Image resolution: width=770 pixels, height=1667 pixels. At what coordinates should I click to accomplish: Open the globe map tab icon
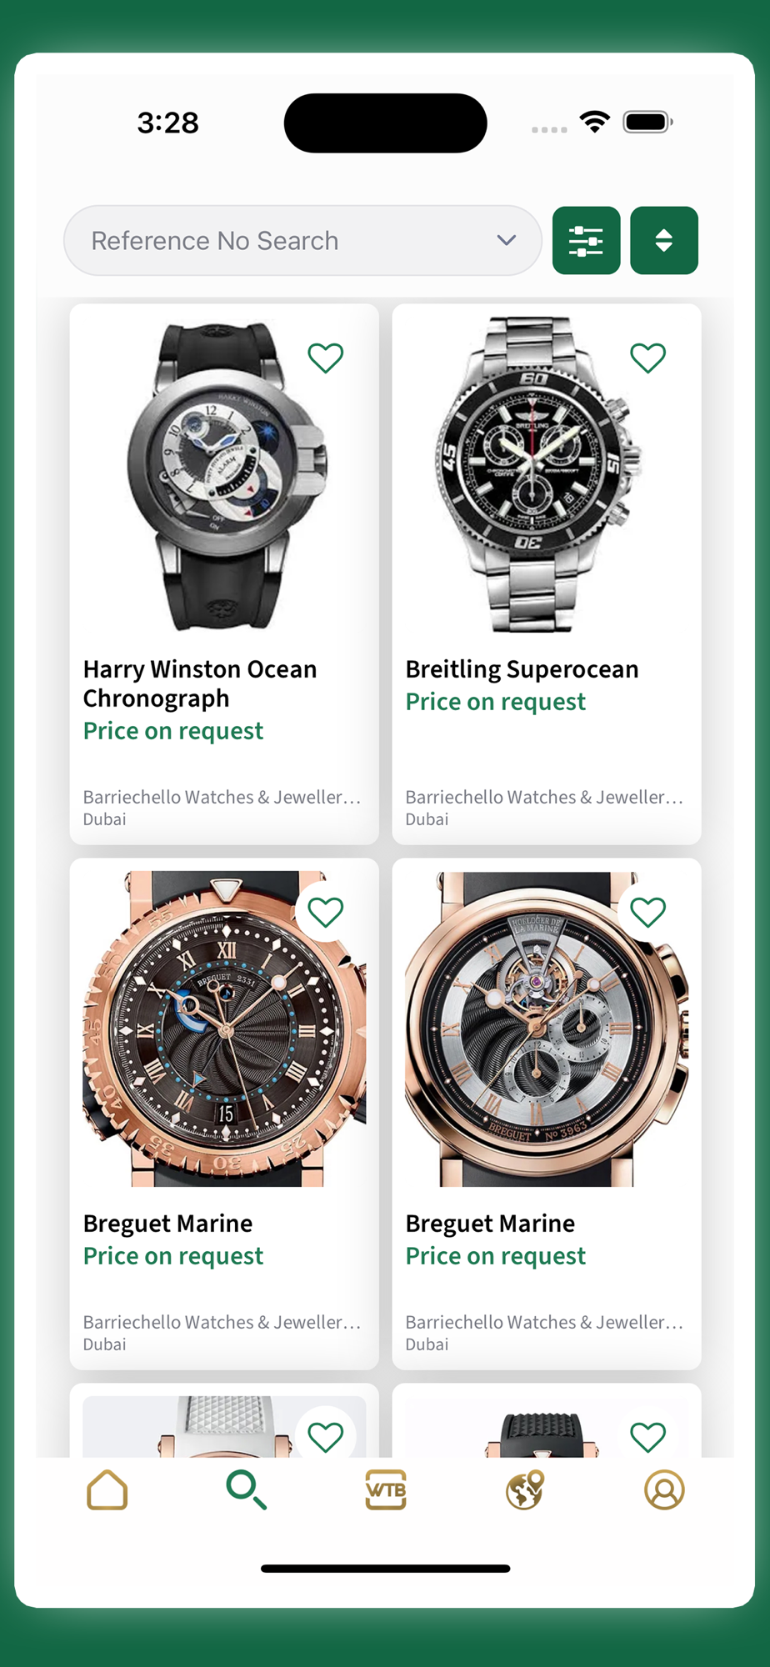525,1489
